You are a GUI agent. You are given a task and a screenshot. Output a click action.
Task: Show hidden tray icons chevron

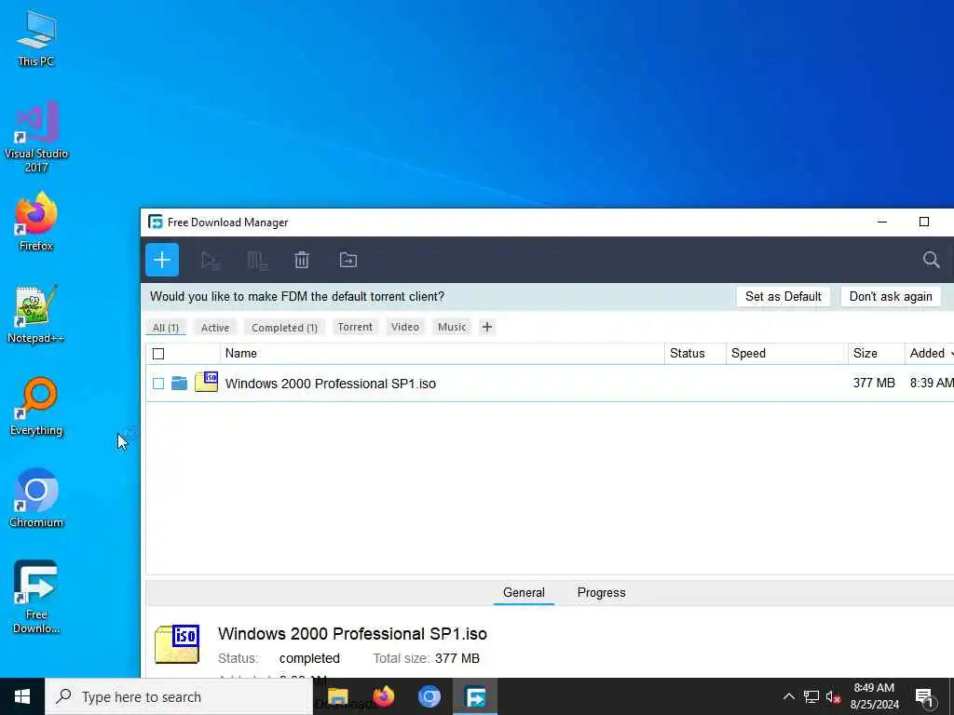tap(788, 696)
